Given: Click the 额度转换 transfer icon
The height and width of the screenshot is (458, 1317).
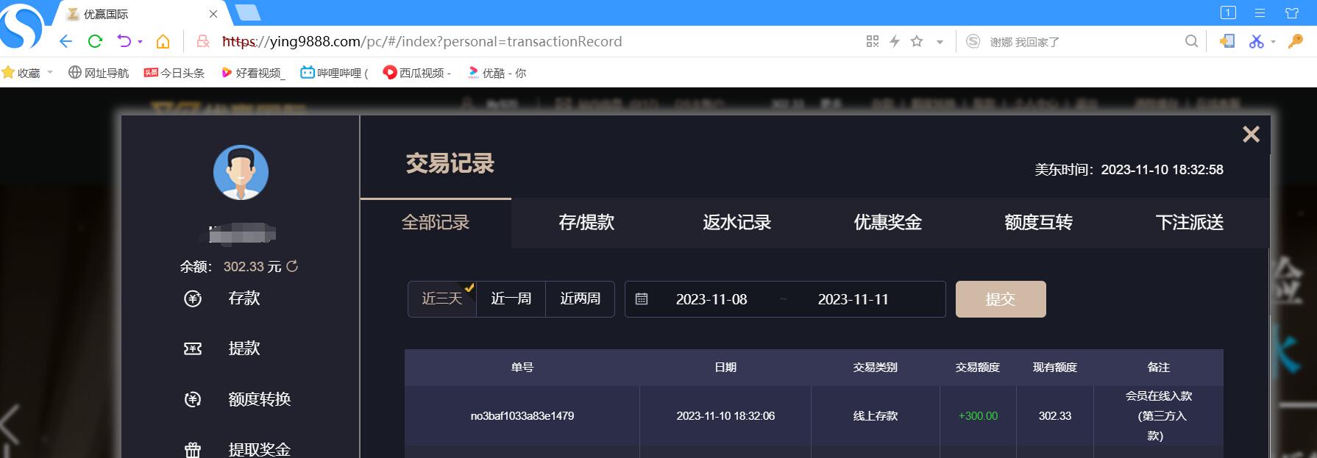Looking at the screenshot, I should (x=193, y=399).
